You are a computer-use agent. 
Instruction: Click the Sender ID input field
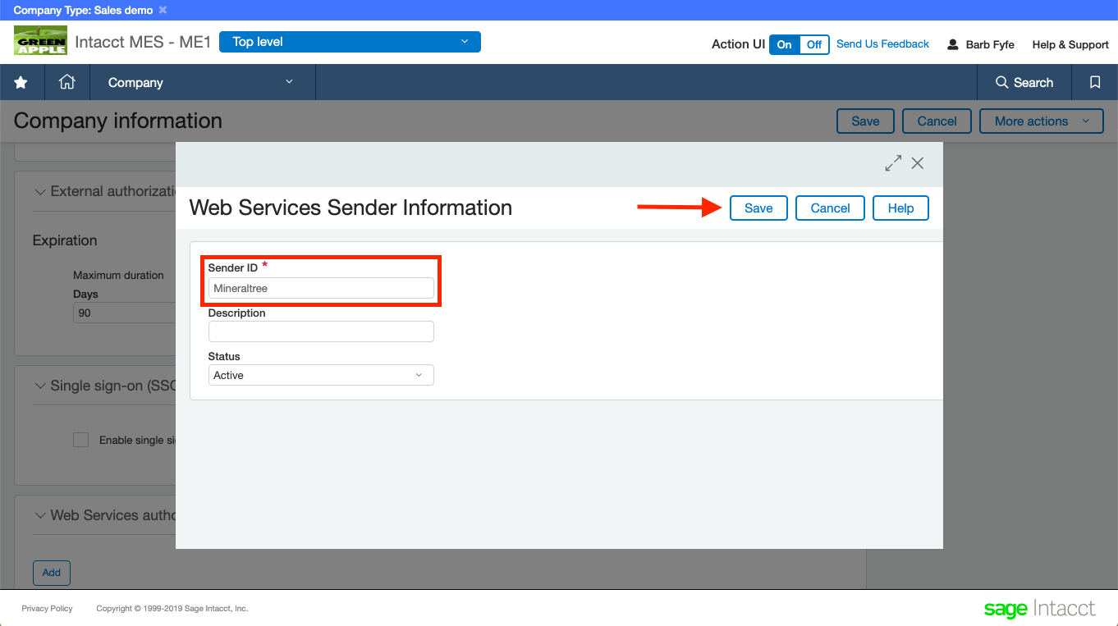point(321,288)
